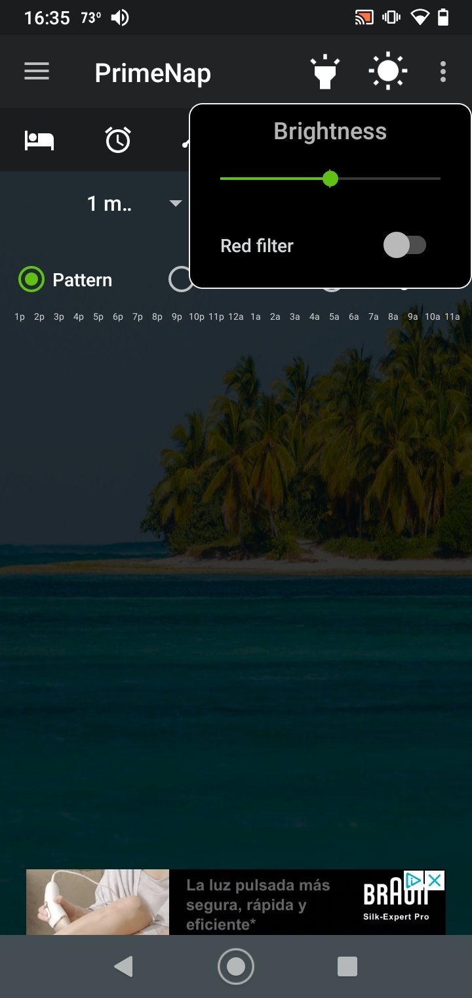Open the hamburger navigation menu
Screen dimensions: 472x998
click(x=37, y=72)
